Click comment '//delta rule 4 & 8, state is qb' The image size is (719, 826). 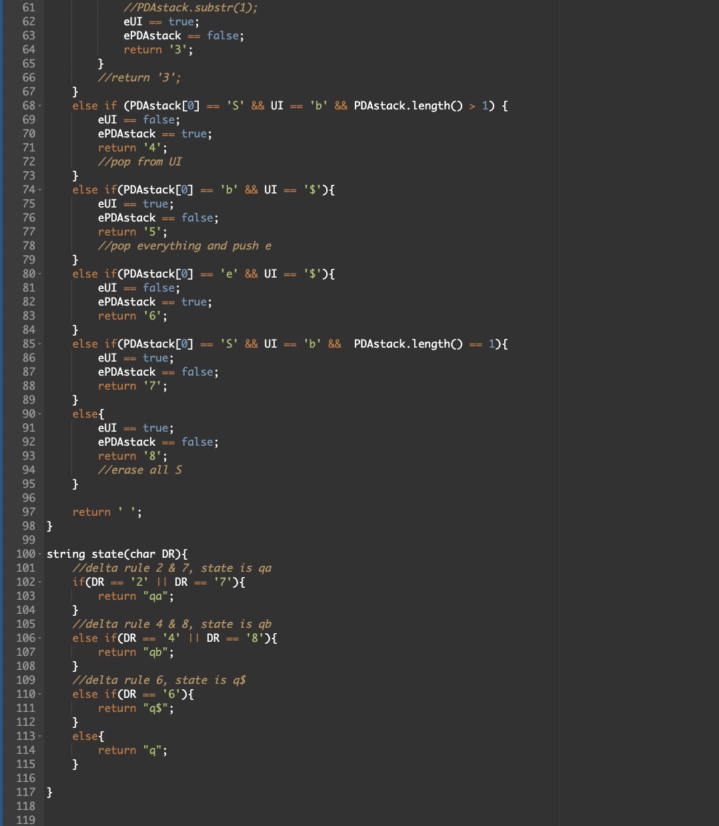(172, 624)
